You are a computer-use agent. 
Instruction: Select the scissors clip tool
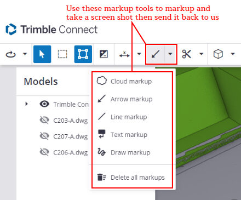click(187, 54)
